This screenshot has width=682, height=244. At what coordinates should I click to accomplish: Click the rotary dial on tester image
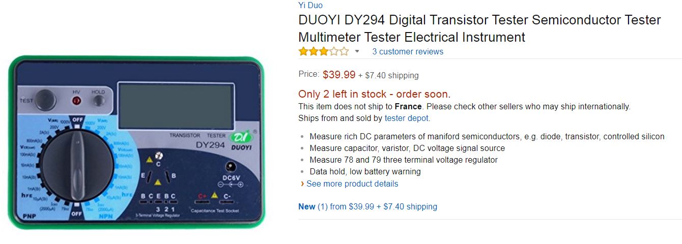coord(78,165)
